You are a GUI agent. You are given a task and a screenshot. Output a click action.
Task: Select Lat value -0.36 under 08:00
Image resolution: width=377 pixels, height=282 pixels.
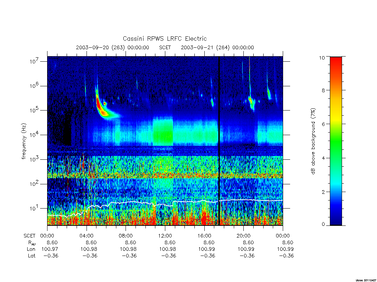[129, 256]
